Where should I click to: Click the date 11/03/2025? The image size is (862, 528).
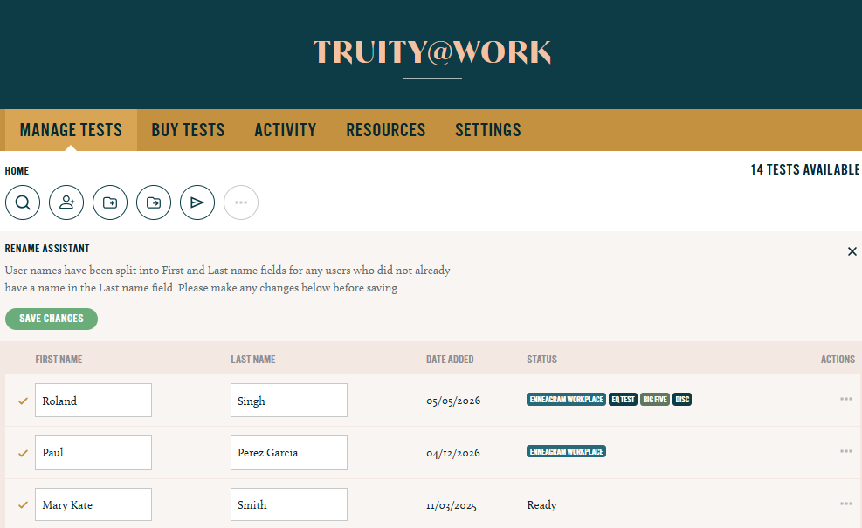click(x=452, y=505)
